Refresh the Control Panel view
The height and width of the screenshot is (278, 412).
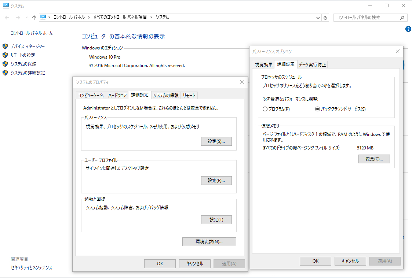(325, 18)
